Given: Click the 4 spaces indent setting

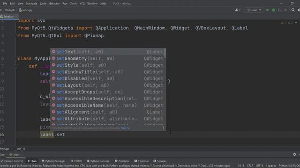Looking at the screenshot, I should [271, 166].
